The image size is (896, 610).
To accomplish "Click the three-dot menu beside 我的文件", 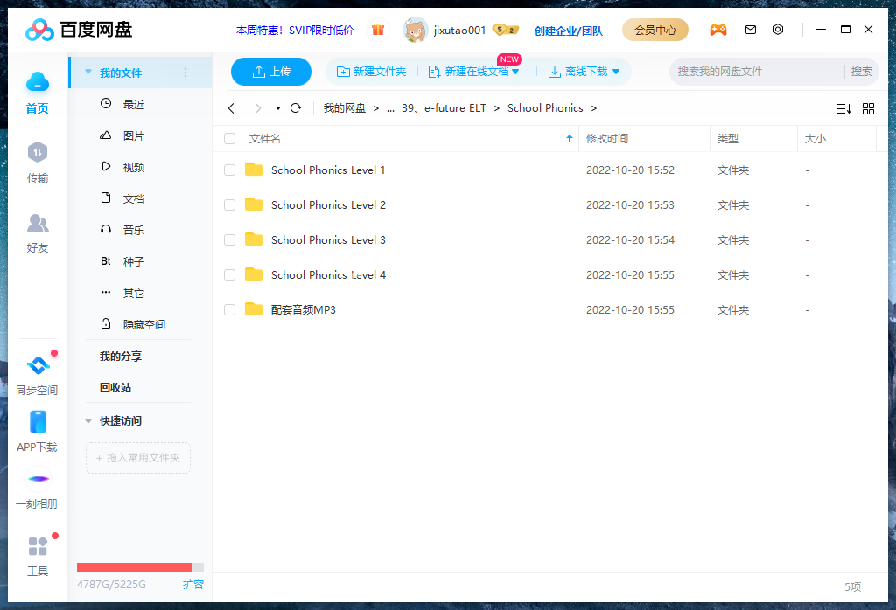I will coord(185,73).
